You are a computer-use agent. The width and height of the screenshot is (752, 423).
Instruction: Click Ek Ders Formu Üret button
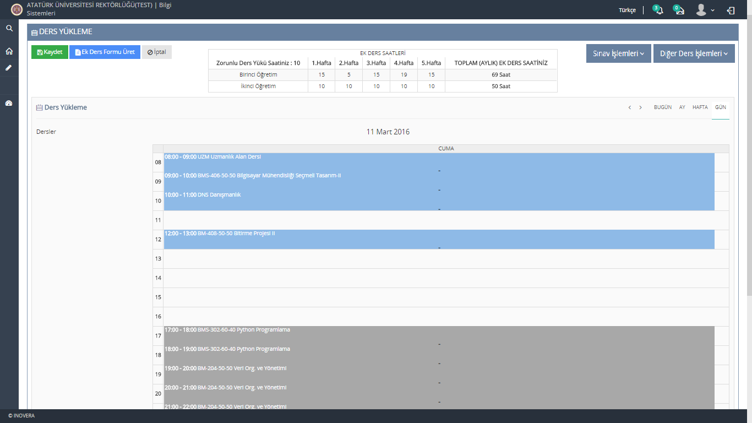click(x=105, y=52)
